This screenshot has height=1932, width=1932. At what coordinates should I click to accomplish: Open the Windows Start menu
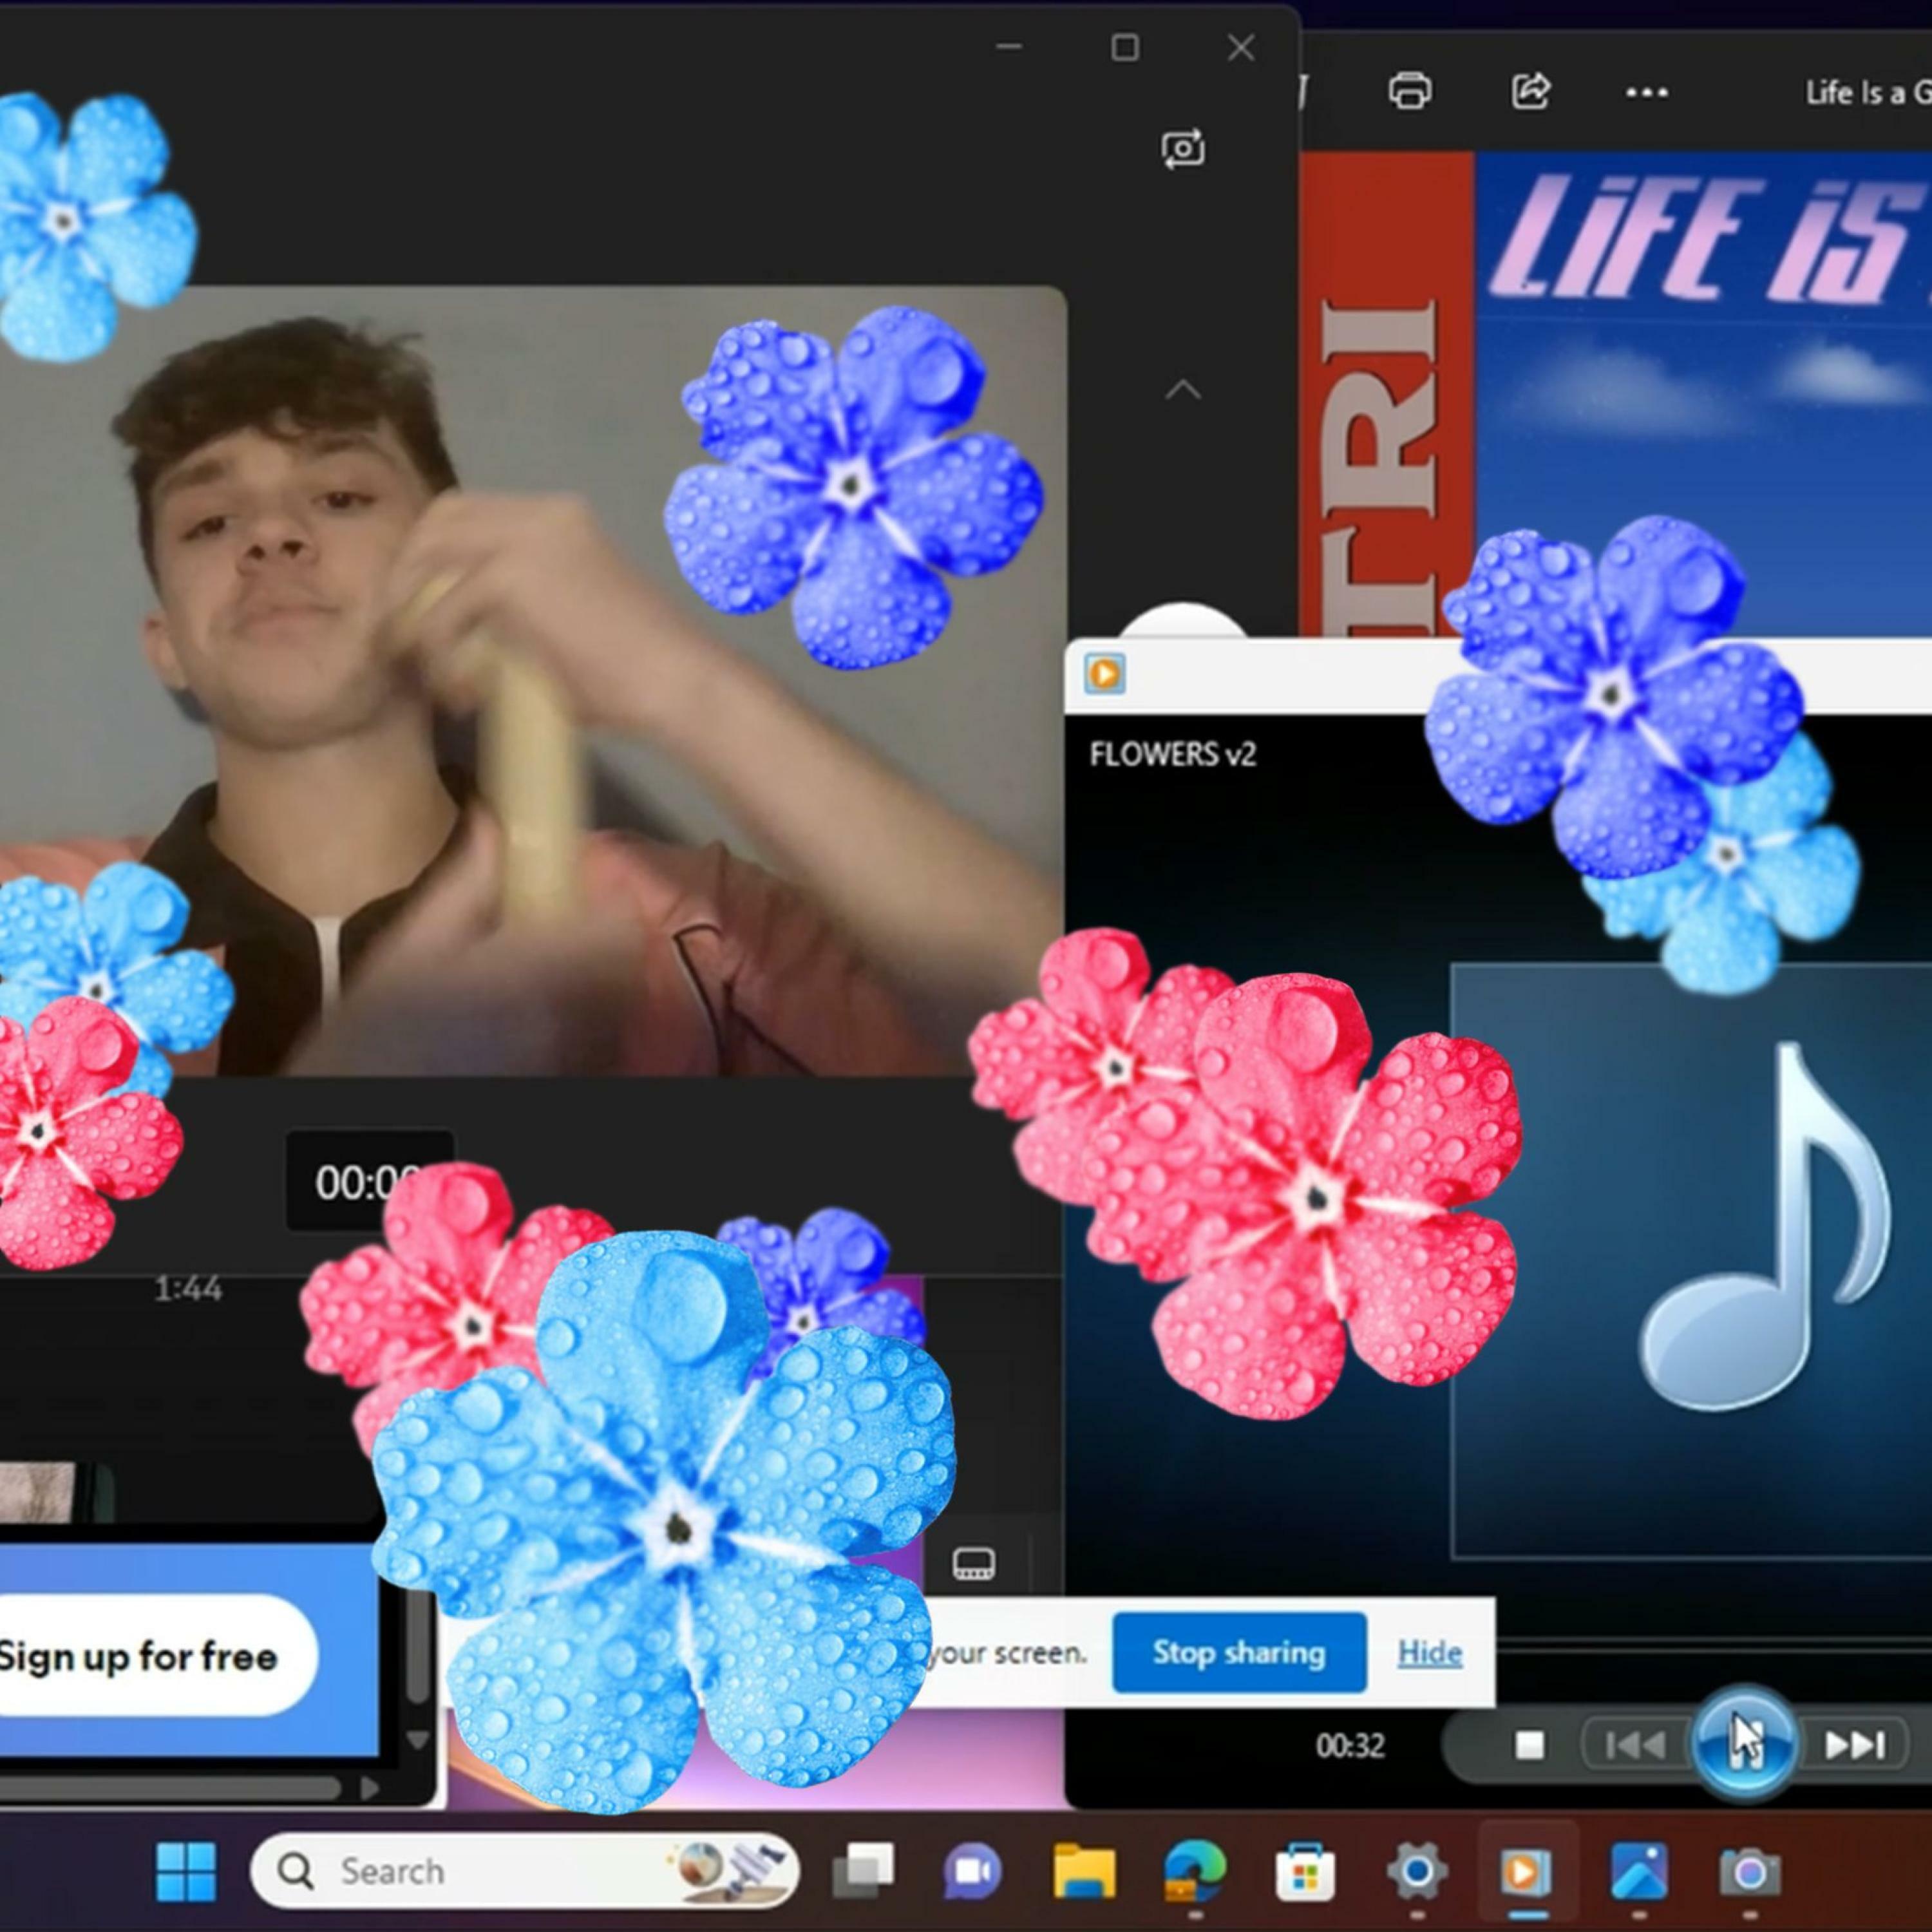[x=186, y=1870]
